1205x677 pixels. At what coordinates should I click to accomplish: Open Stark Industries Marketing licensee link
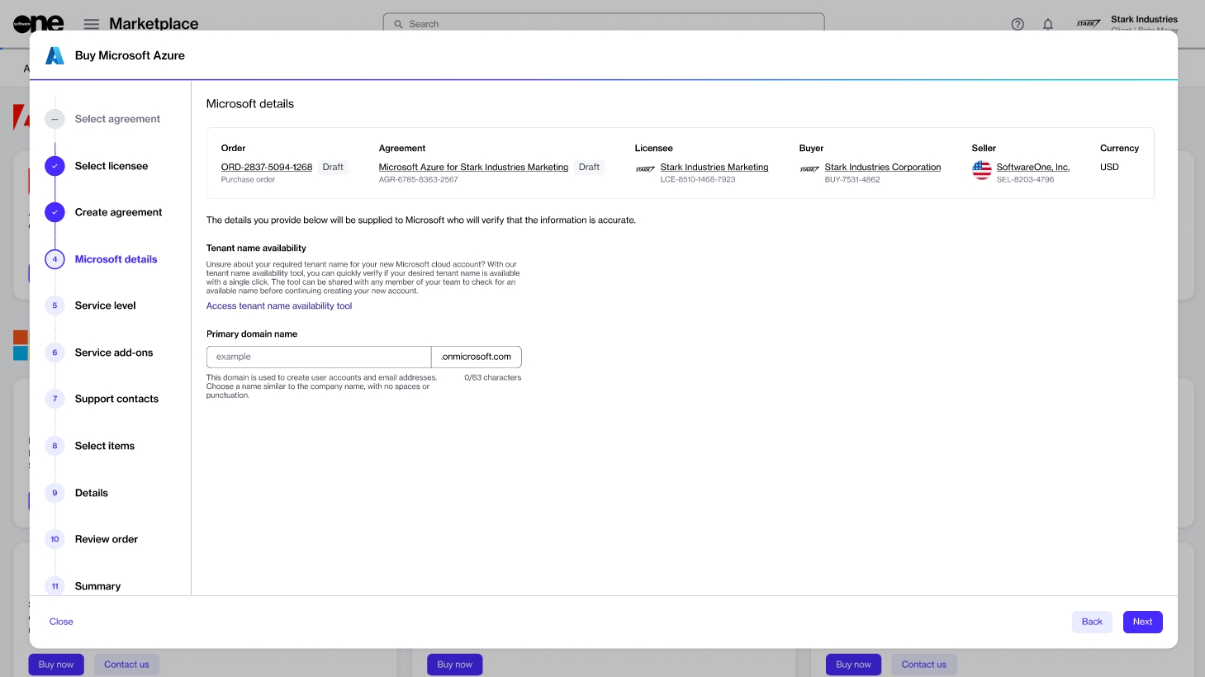pyautogui.click(x=714, y=167)
